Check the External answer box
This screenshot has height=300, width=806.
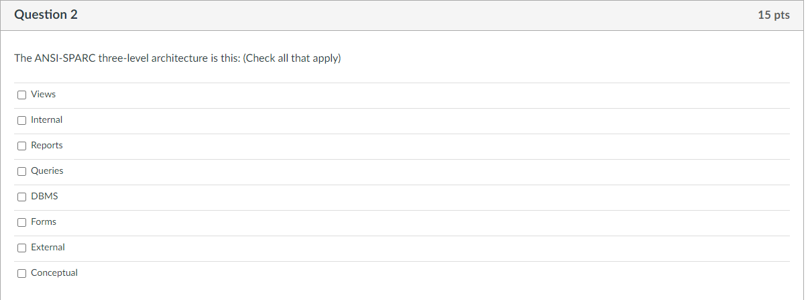(x=22, y=248)
